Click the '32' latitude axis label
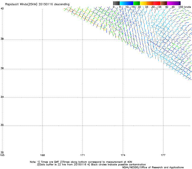 pos(2,125)
